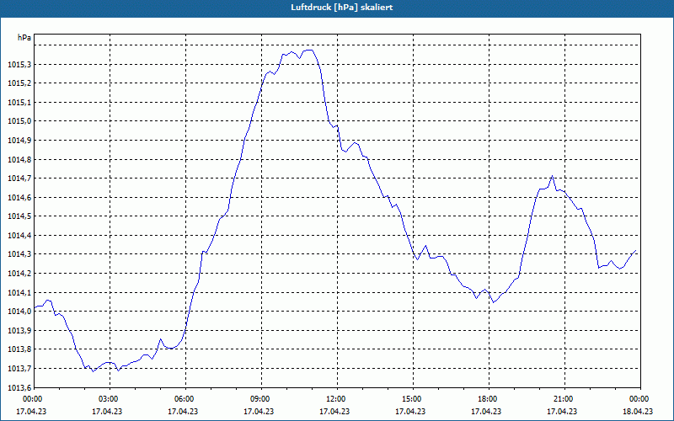
Task: Click the 18.04.23 date label
Action: 638,411
